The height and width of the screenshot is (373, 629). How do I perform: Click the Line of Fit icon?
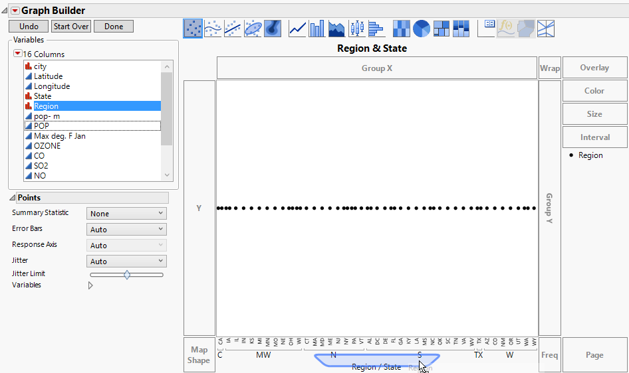coord(233,29)
